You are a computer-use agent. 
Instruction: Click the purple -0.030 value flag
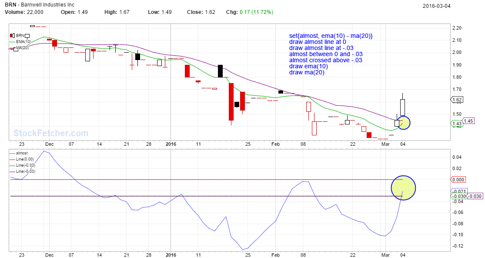pyautogui.click(x=475, y=196)
